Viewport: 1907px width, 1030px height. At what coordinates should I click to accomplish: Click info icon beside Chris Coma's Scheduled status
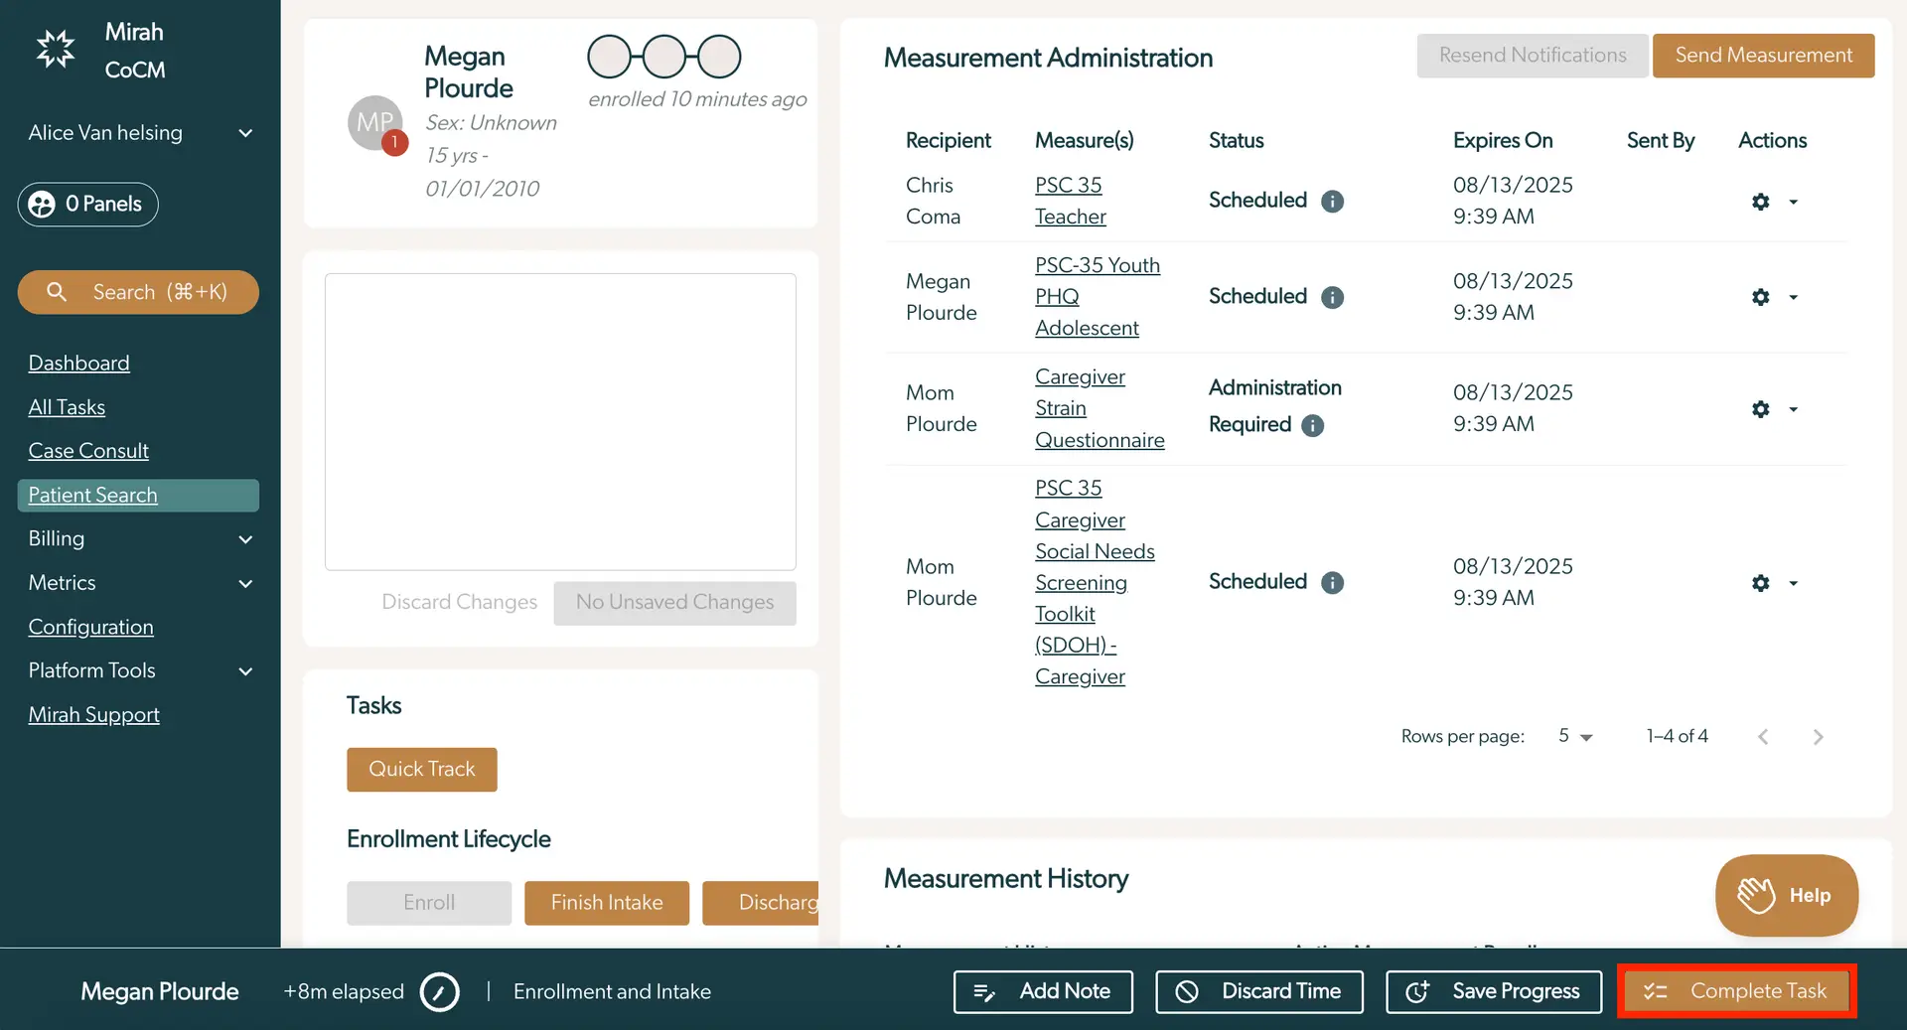pos(1332,202)
